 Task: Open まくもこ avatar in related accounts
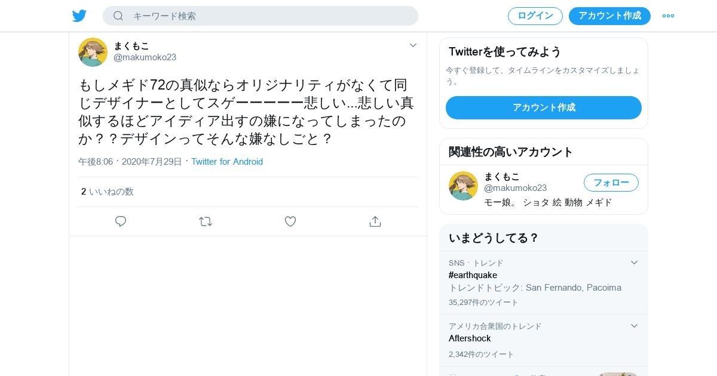463,186
